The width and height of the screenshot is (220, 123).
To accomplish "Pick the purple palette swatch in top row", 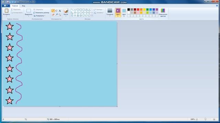I will pyautogui.click(x=157, y=10).
